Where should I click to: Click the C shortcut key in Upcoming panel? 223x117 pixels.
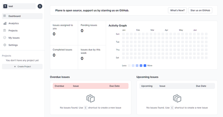point(172,108)
